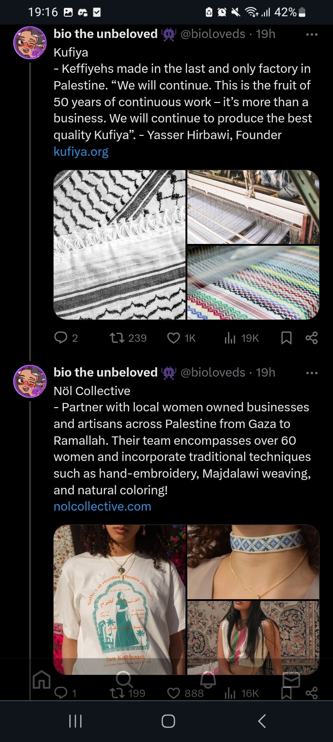Image resolution: width=333 pixels, height=742 pixels.
Task: Like the Kufiya tweet
Action: click(x=173, y=338)
